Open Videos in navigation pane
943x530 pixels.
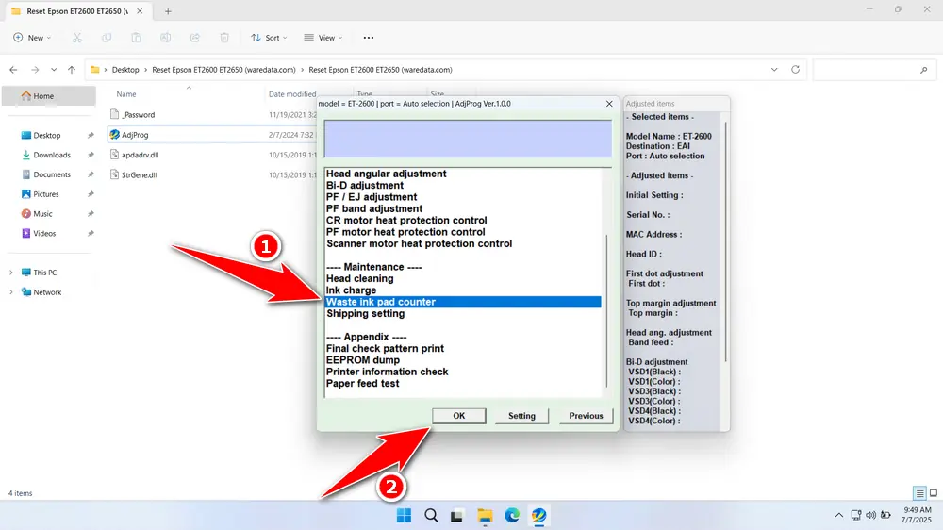pos(44,234)
